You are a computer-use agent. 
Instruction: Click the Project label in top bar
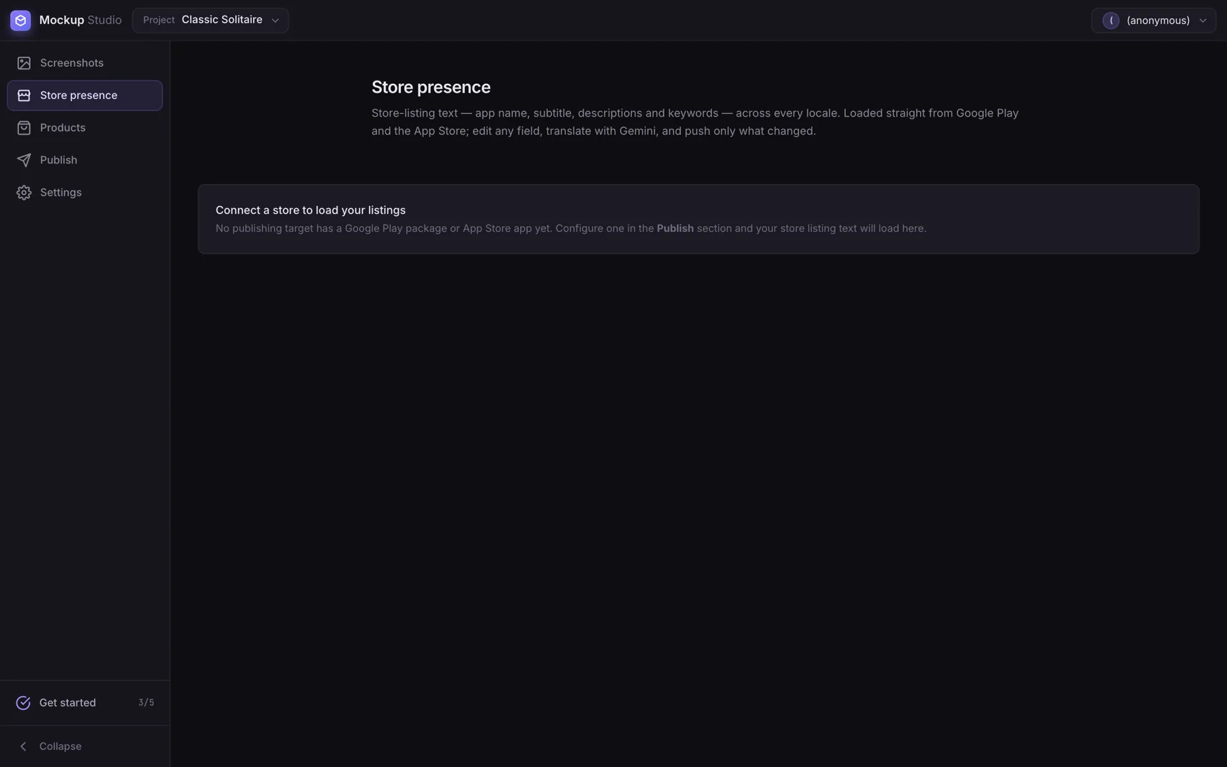click(x=159, y=20)
